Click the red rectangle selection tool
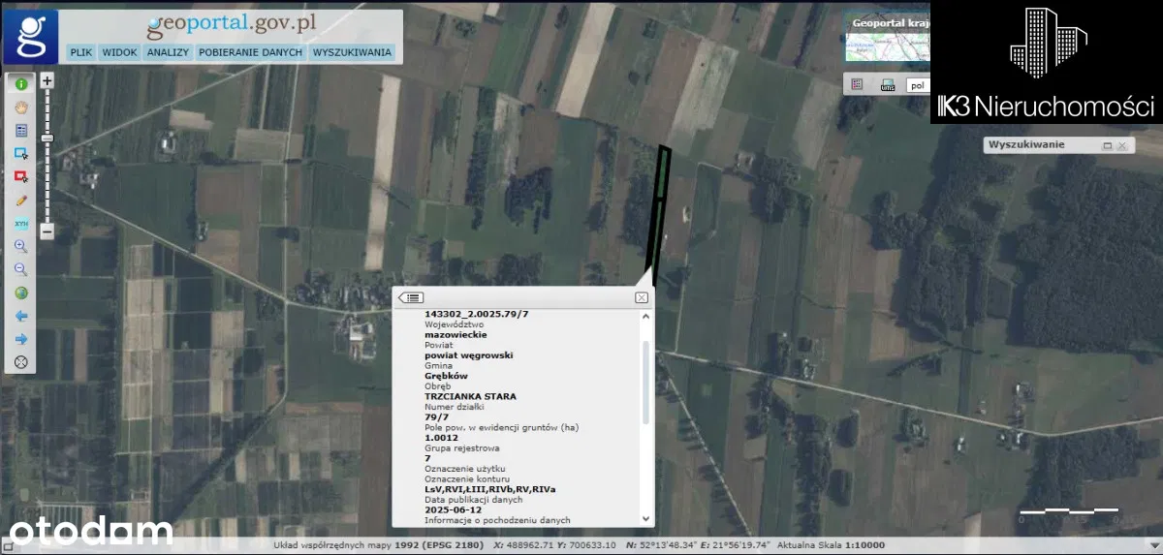 [x=20, y=176]
